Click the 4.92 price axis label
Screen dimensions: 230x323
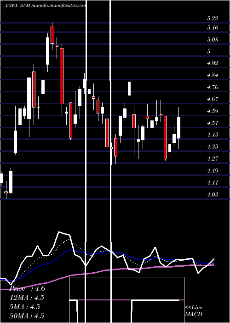coord(213,63)
